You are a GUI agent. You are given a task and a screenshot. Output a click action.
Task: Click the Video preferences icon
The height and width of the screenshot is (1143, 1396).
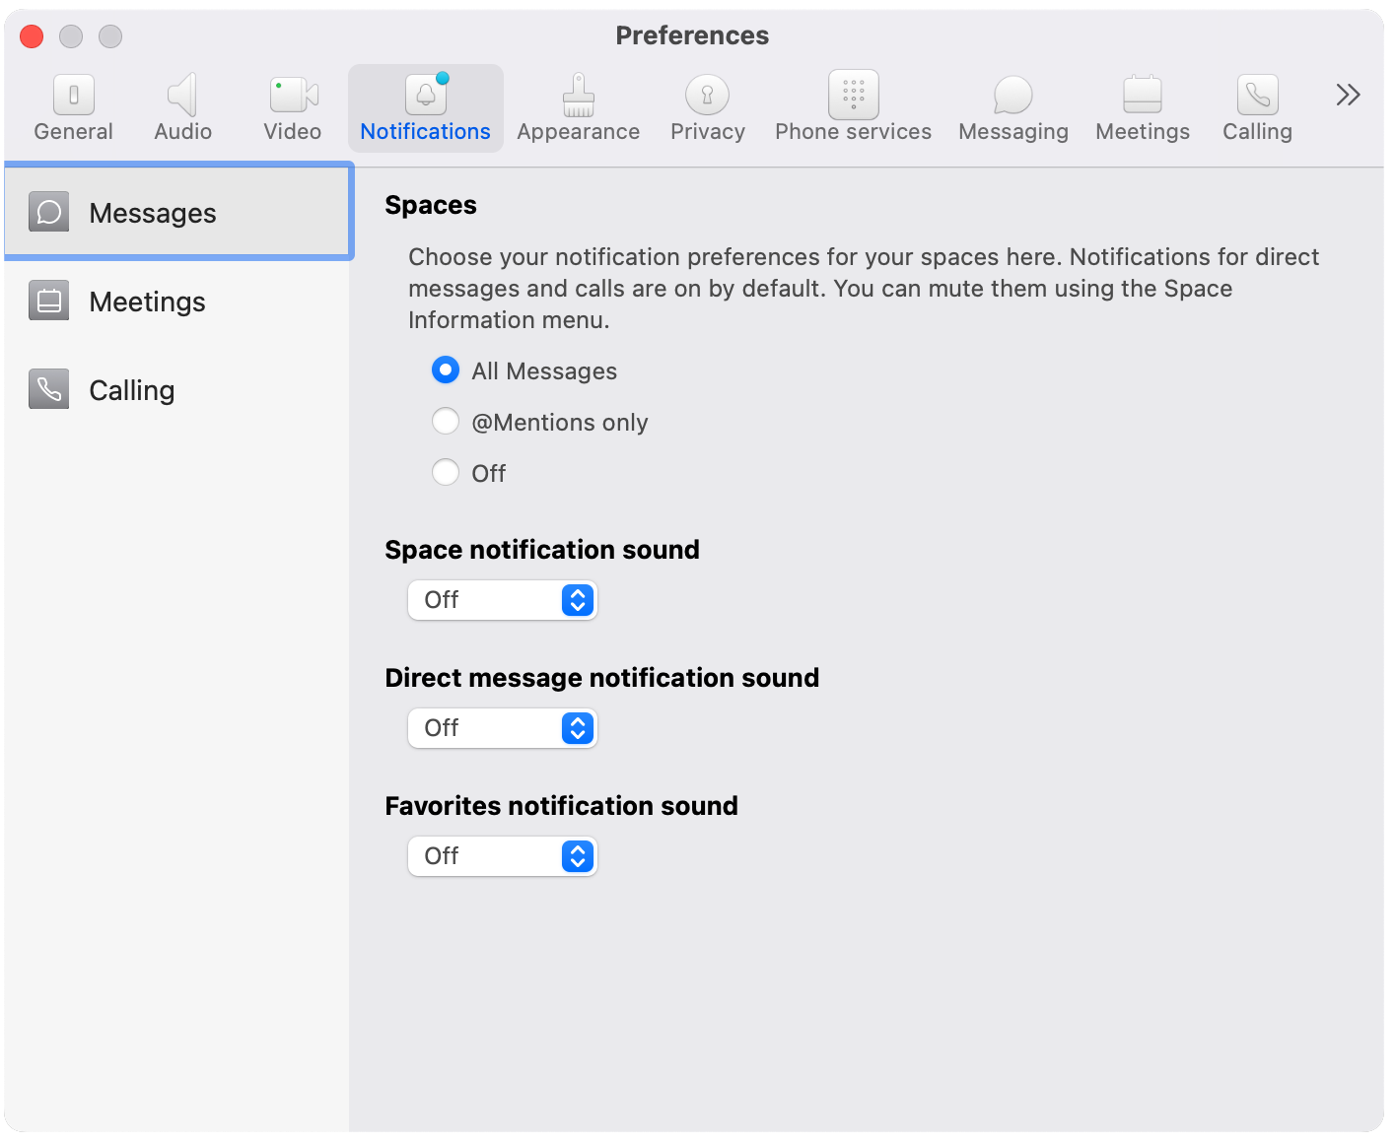click(292, 106)
